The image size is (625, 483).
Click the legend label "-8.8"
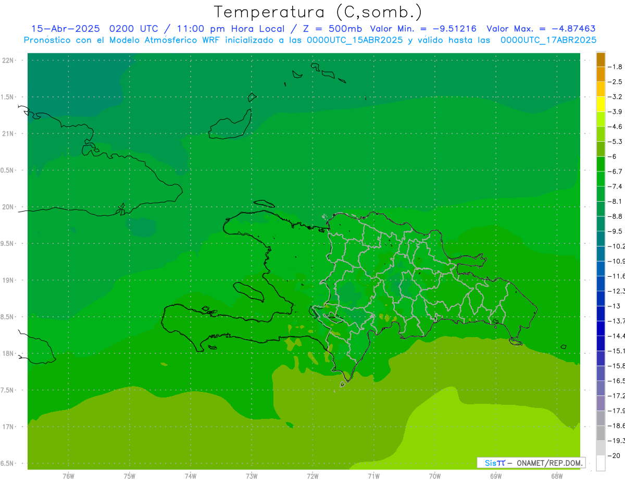coord(615,216)
